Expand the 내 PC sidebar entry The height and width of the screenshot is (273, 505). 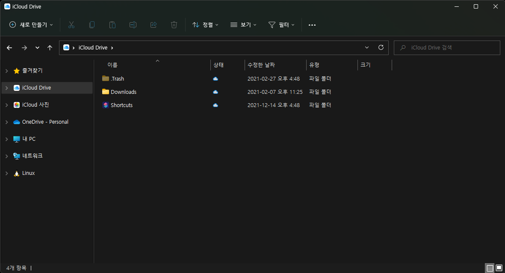click(6, 139)
